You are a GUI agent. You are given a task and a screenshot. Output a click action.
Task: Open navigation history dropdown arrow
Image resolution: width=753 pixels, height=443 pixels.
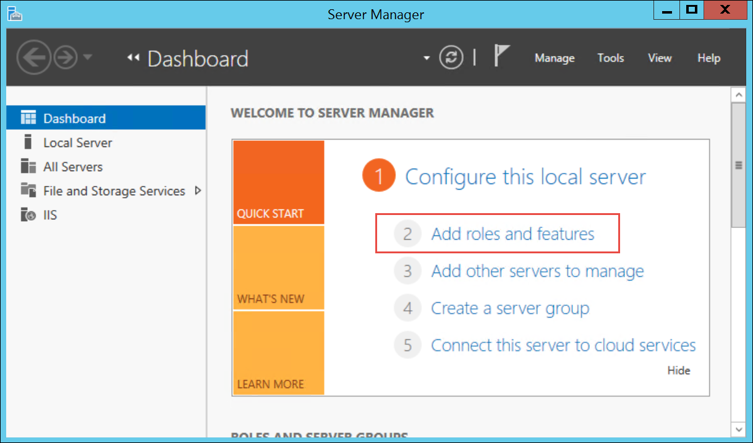point(87,57)
